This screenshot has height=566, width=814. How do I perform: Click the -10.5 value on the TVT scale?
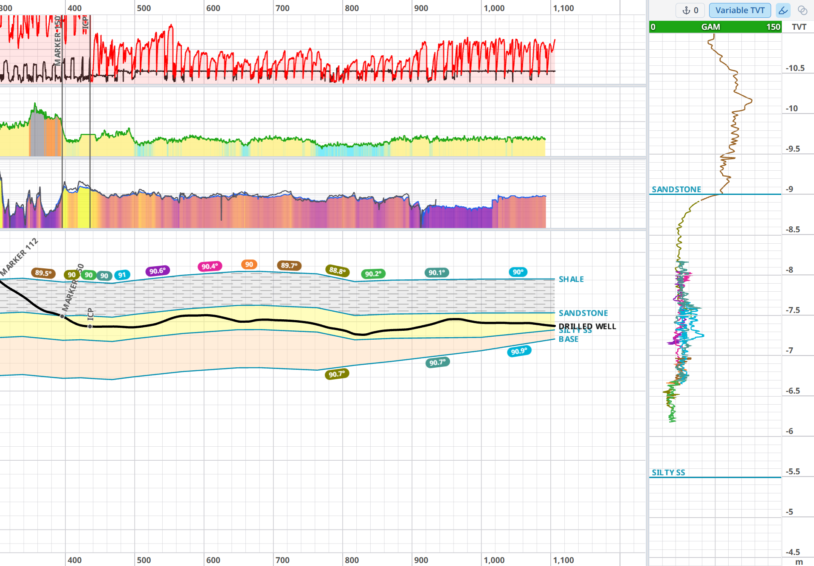pos(795,68)
